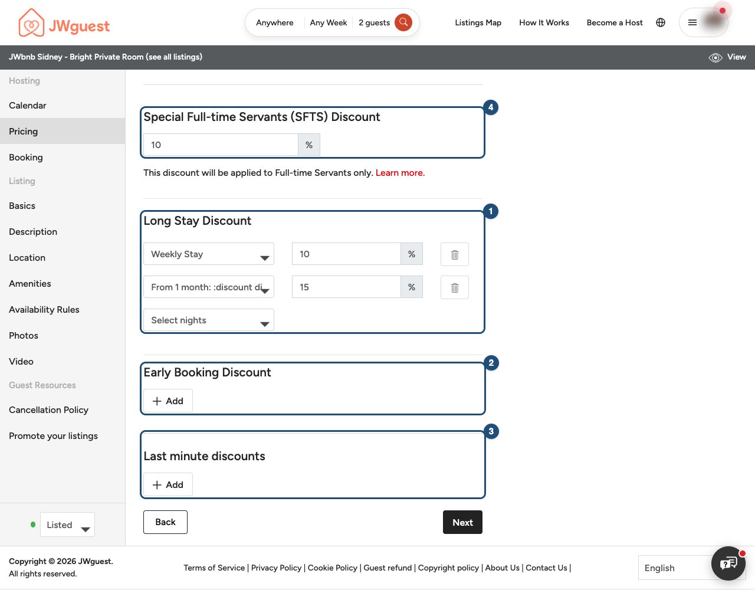
Task: Open Basics in the sidebar
Action: point(63,206)
